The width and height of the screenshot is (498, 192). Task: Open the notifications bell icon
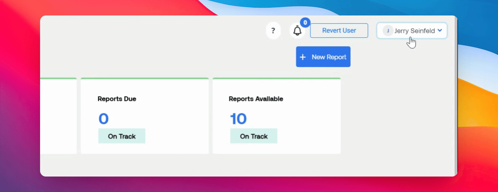[297, 31]
